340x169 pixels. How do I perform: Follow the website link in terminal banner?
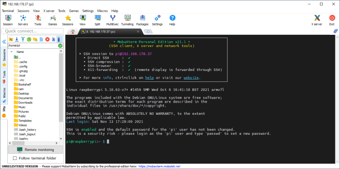click(191, 78)
